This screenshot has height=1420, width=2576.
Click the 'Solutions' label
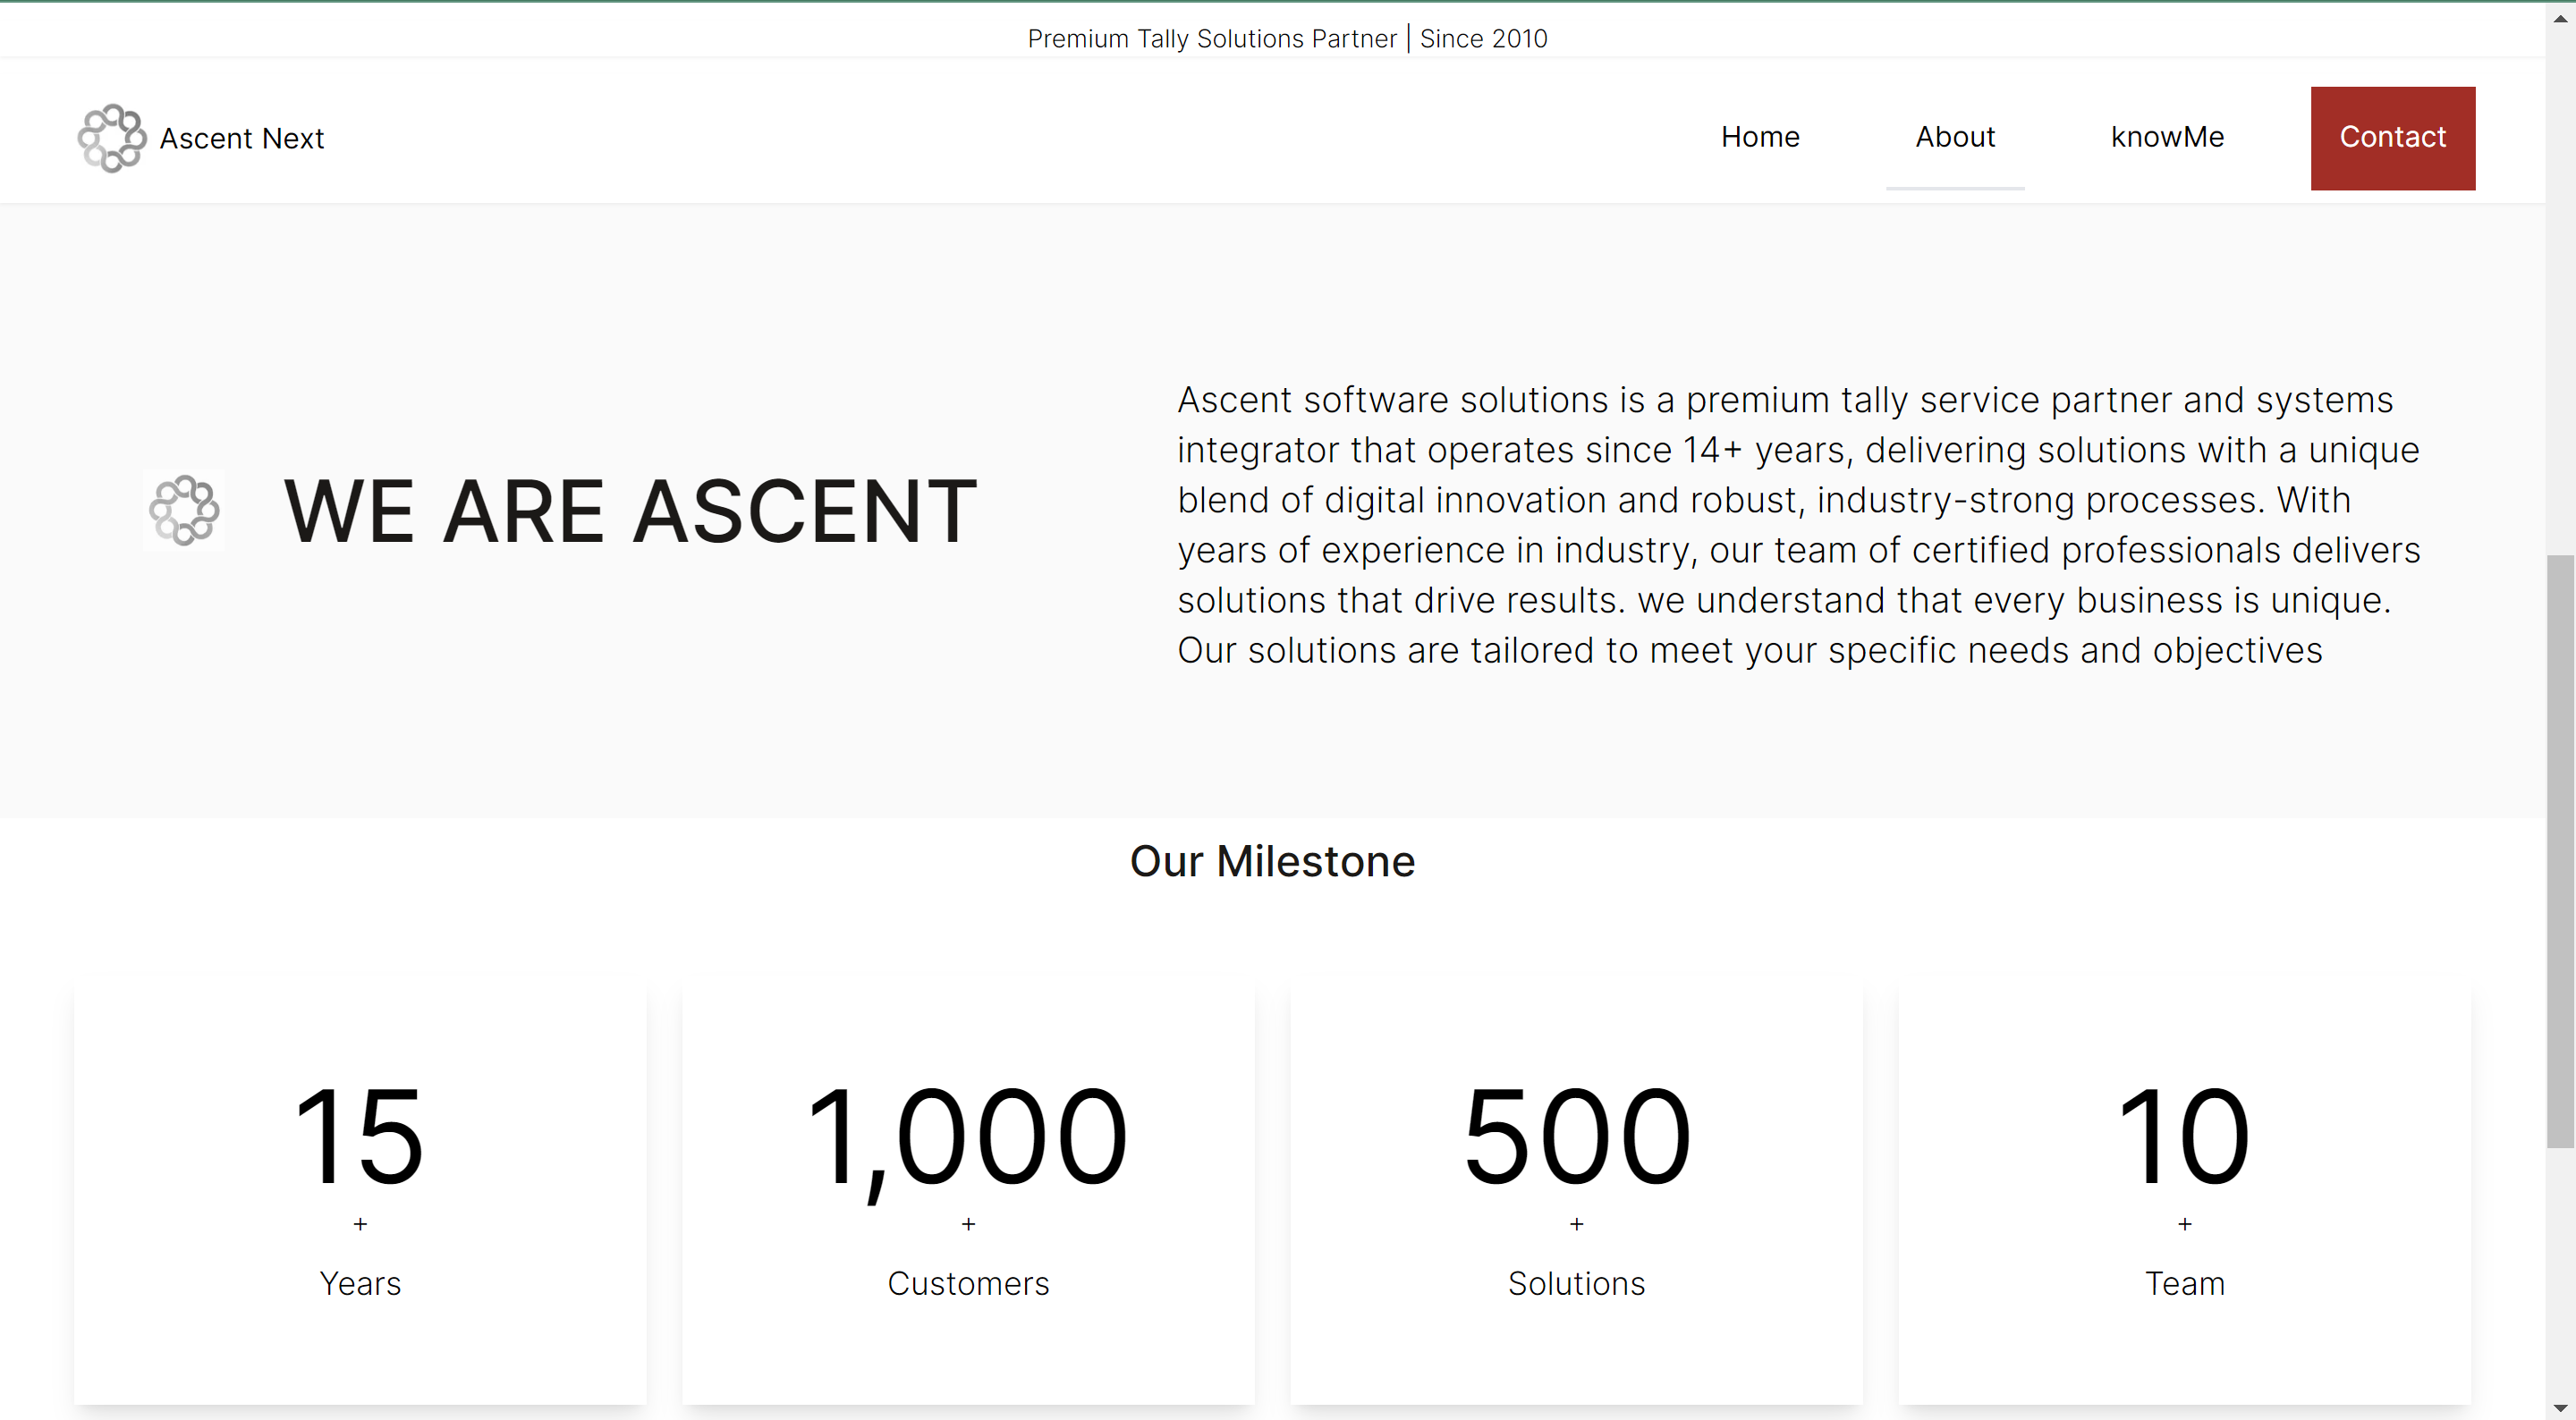[x=1577, y=1283]
